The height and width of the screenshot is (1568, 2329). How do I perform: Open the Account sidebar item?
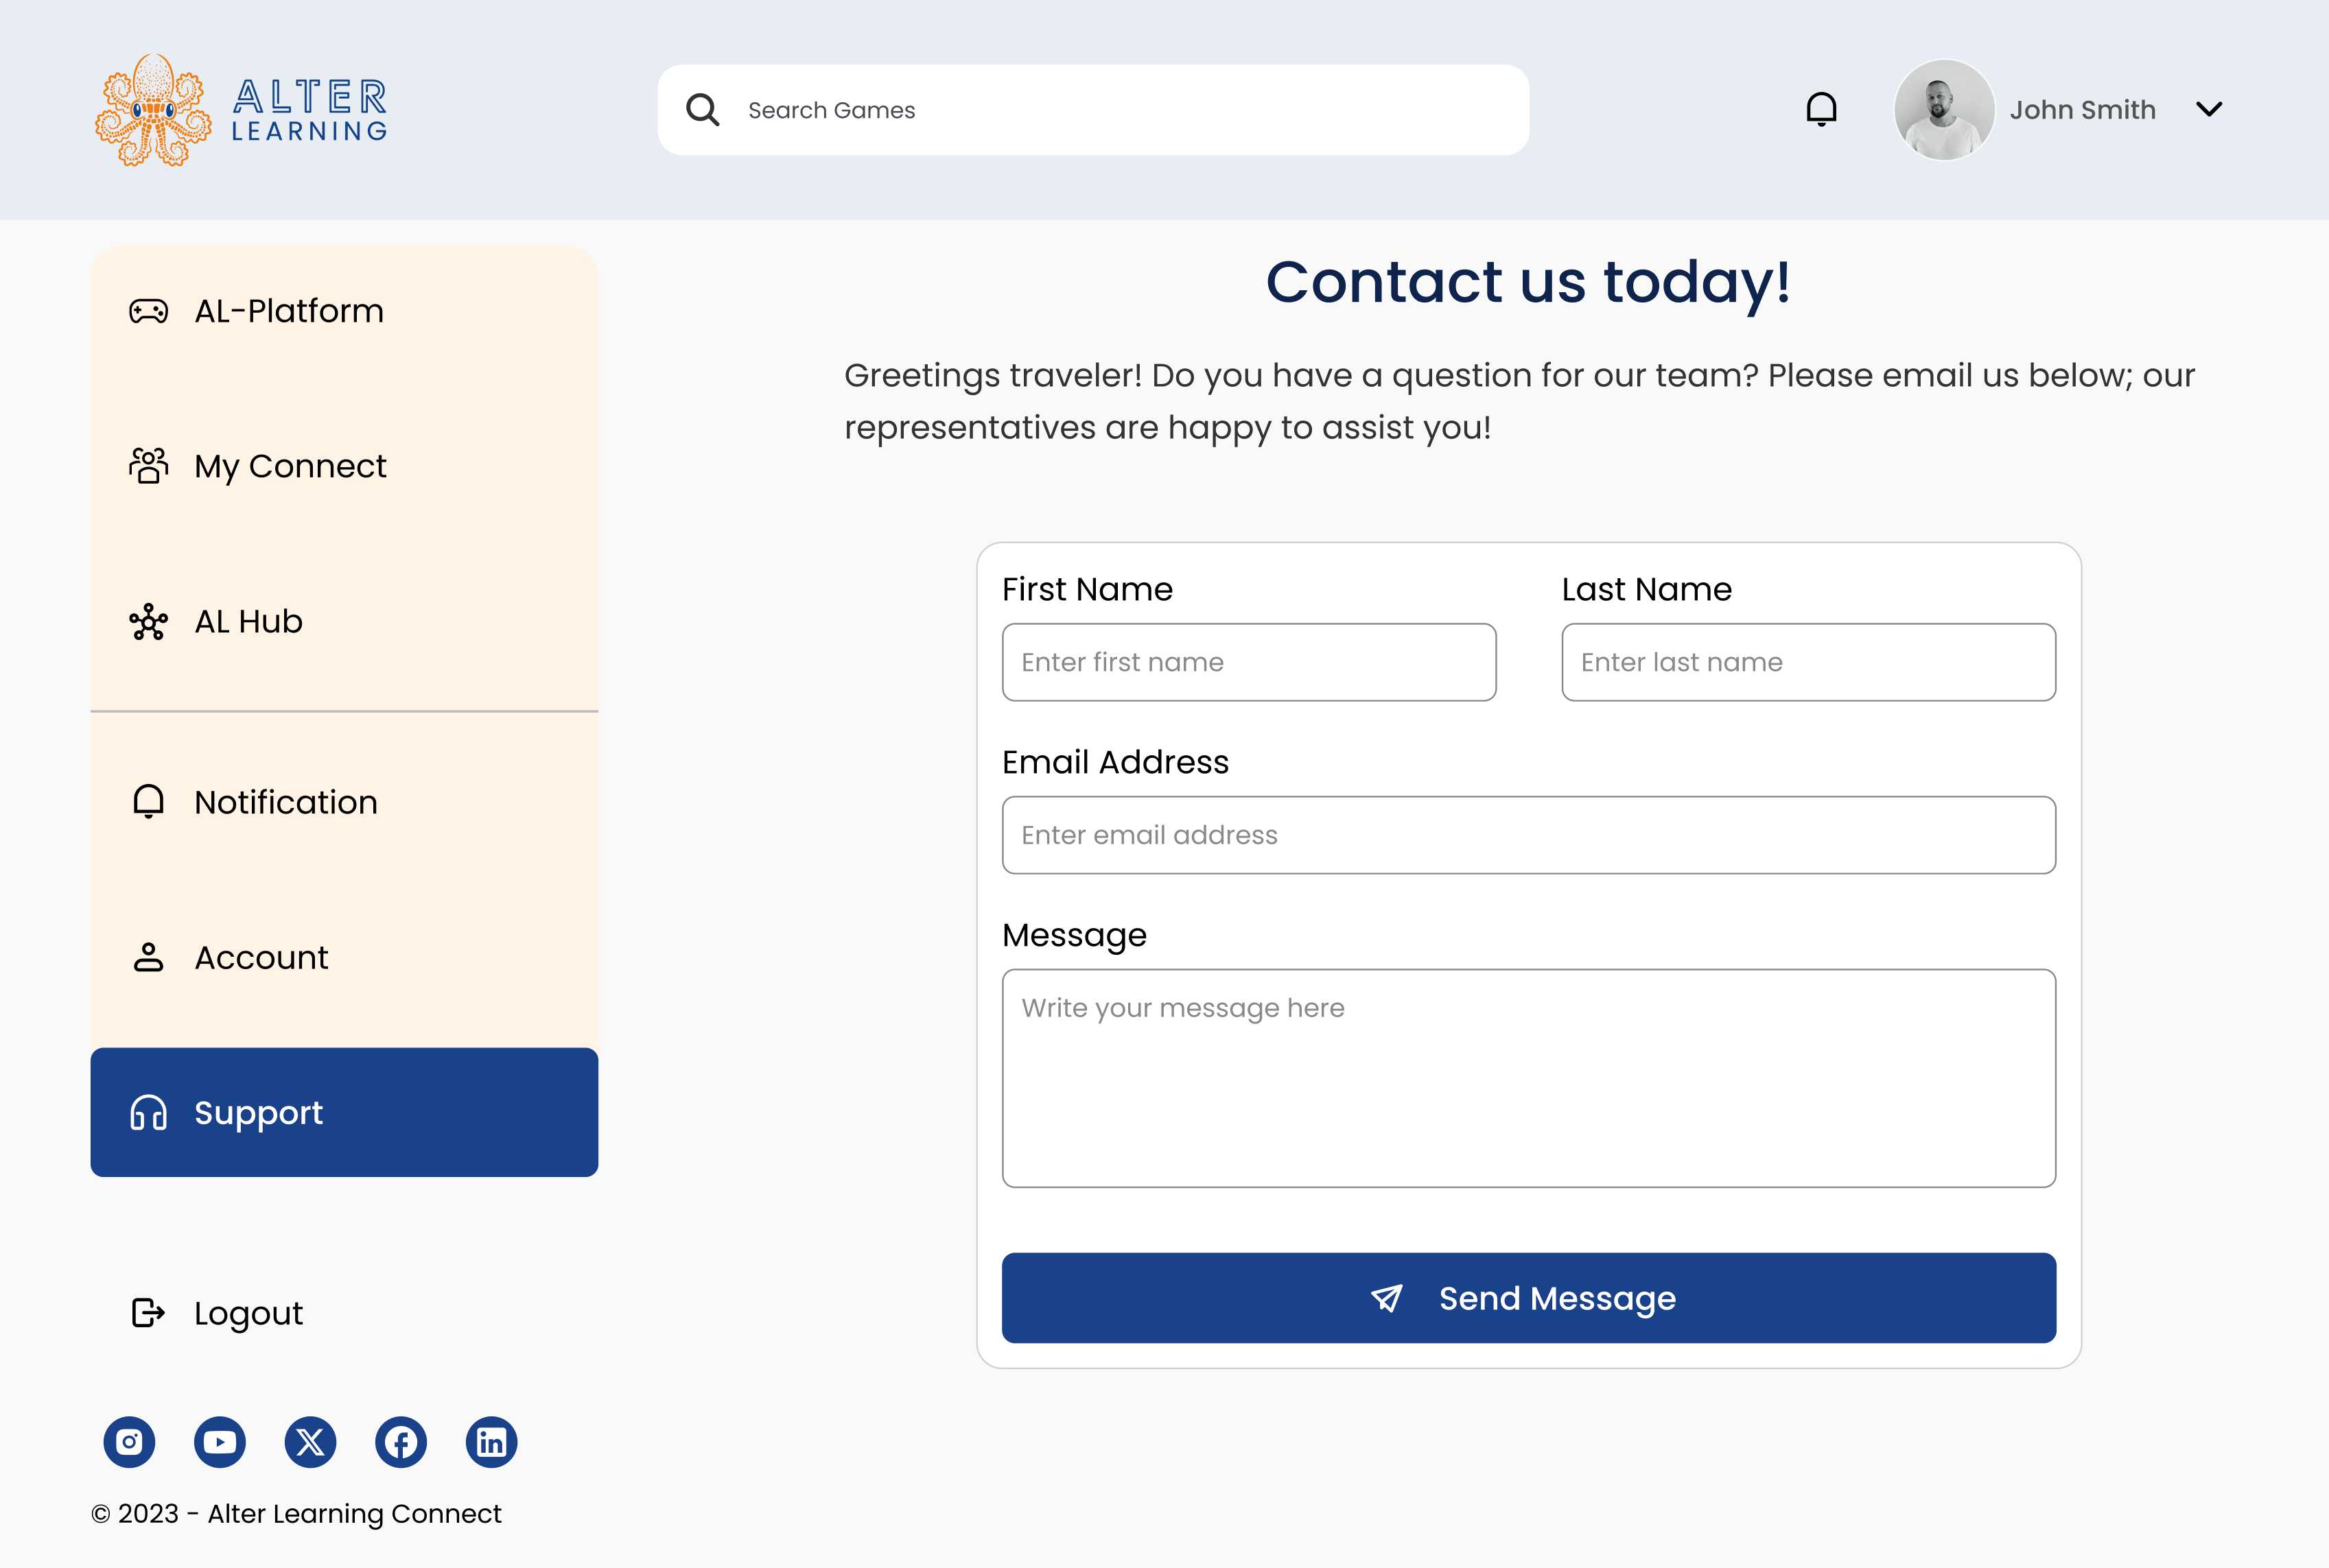261,958
